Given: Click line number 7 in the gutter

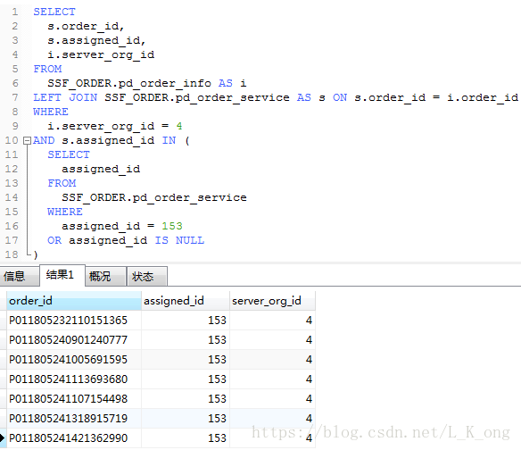Looking at the screenshot, I should point(15,98).
